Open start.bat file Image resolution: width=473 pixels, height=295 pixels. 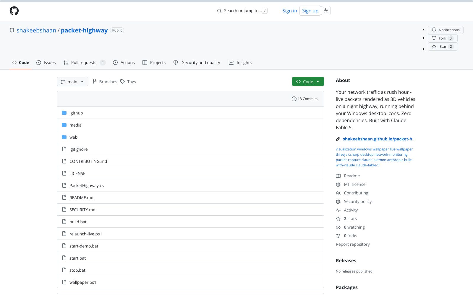pos(78,258)
